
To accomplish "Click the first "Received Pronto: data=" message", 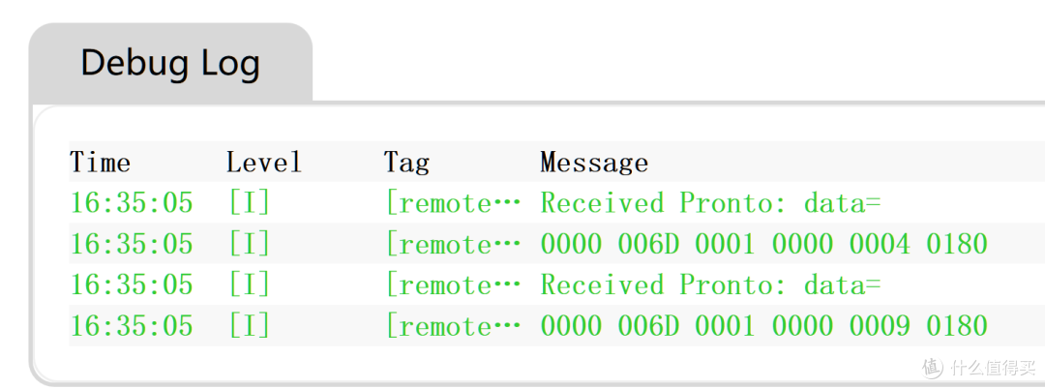I will pos(710,203).
